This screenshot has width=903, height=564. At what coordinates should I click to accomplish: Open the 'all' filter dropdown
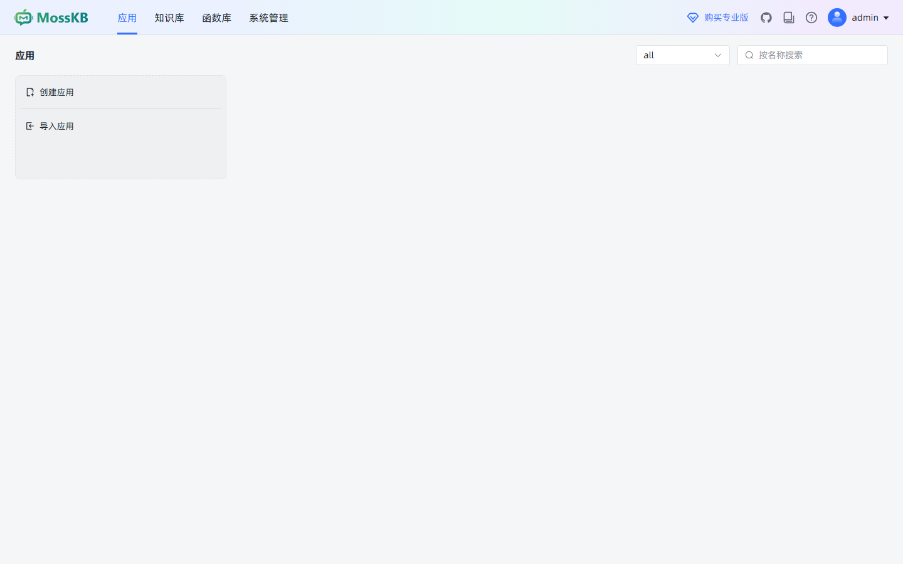[x=683, y=55]
